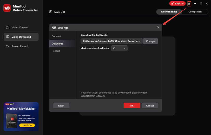
Task: Click Reset in the Settings dialog
Action: (61, 105)
